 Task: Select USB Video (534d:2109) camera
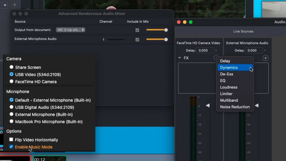click(11, 74)
